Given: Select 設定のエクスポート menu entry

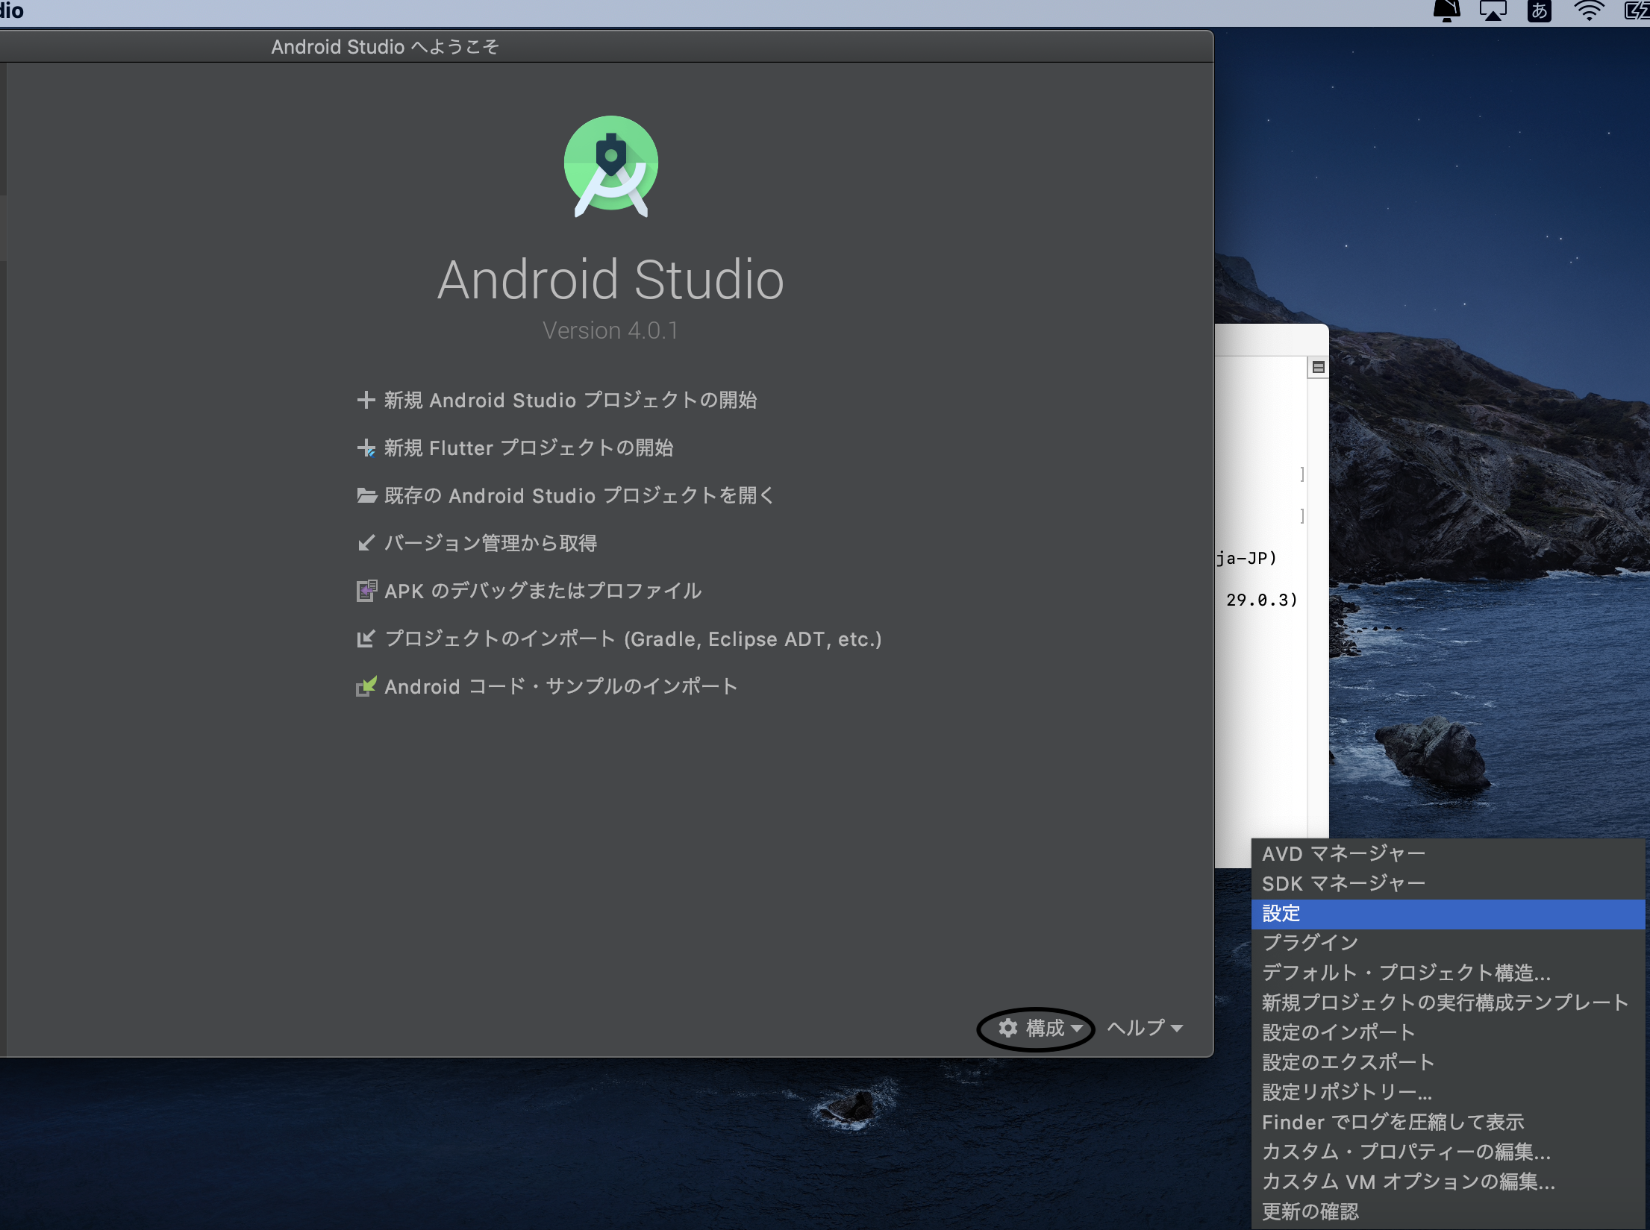Looking at the screenshot, I should coord(1448,1062).
